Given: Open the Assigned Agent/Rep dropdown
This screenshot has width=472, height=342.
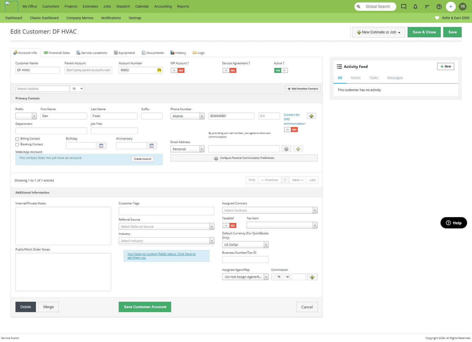Looking at the screenshot, I should point(245,277).
